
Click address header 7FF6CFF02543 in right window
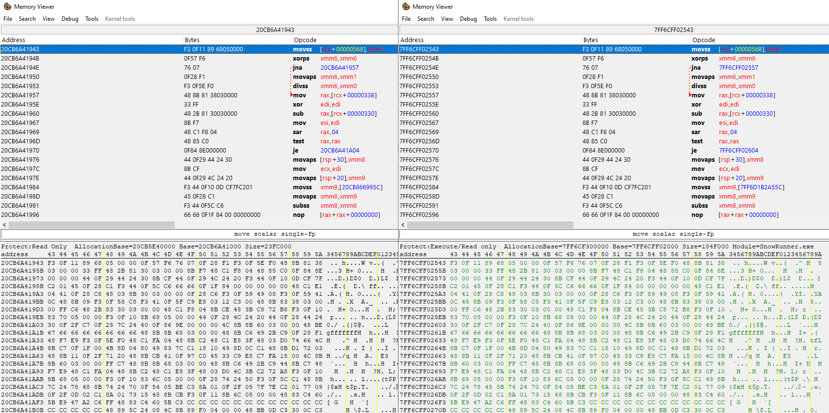tap(674, 30)
